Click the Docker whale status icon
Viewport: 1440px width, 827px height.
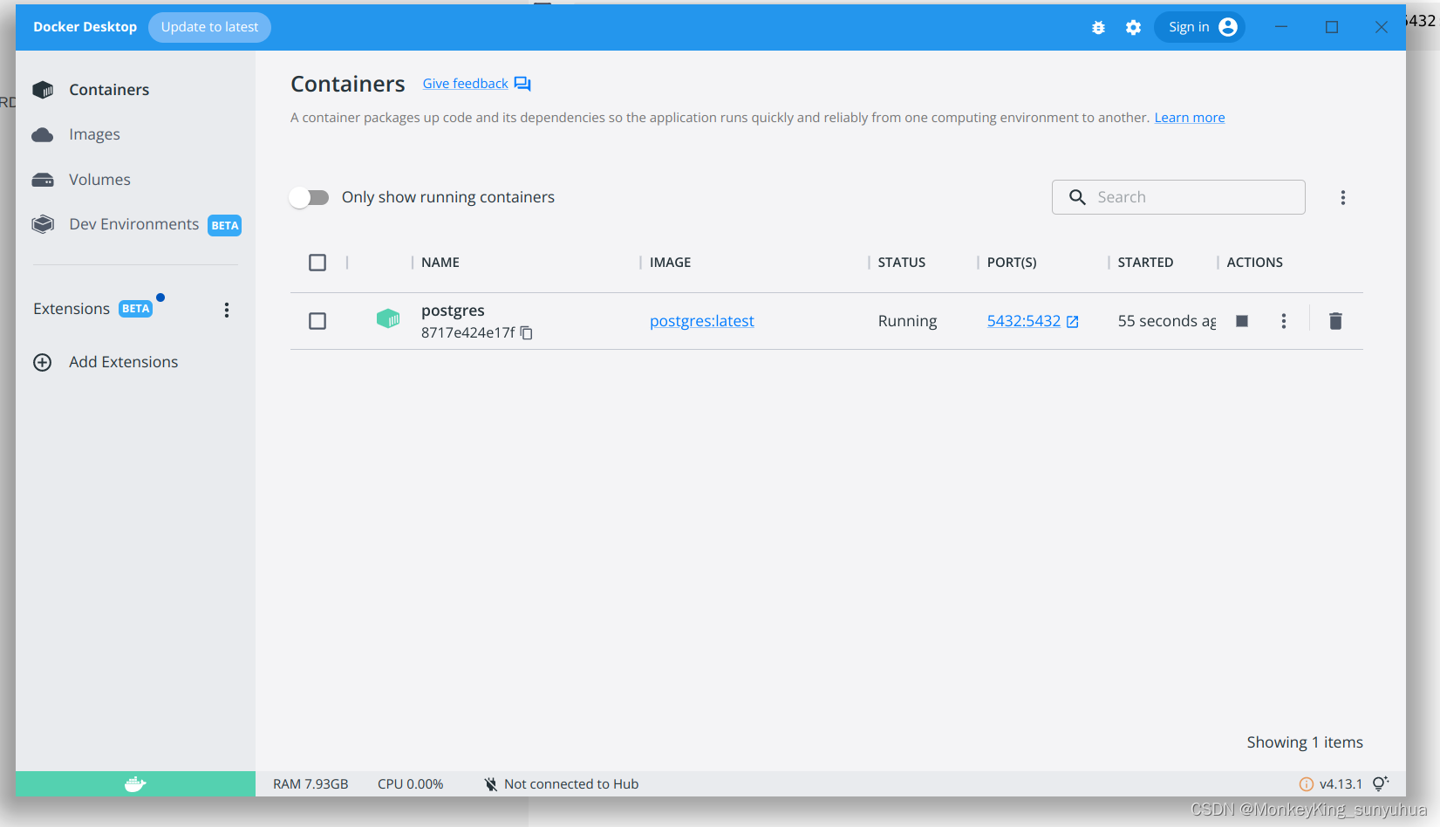point(135,784)
